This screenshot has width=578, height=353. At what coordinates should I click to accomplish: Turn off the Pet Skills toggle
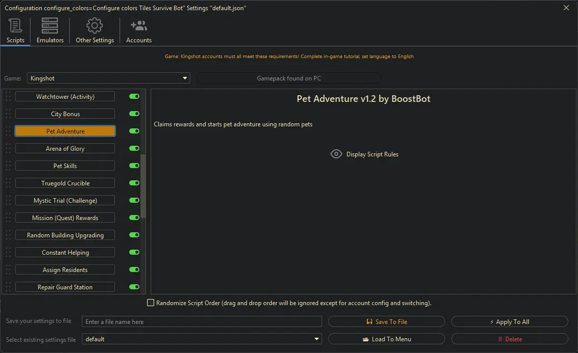(x=134, y=166)
